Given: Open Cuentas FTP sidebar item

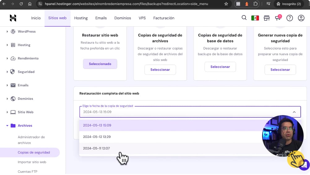Looking at the screenshot, I should (x=28, y=172).
